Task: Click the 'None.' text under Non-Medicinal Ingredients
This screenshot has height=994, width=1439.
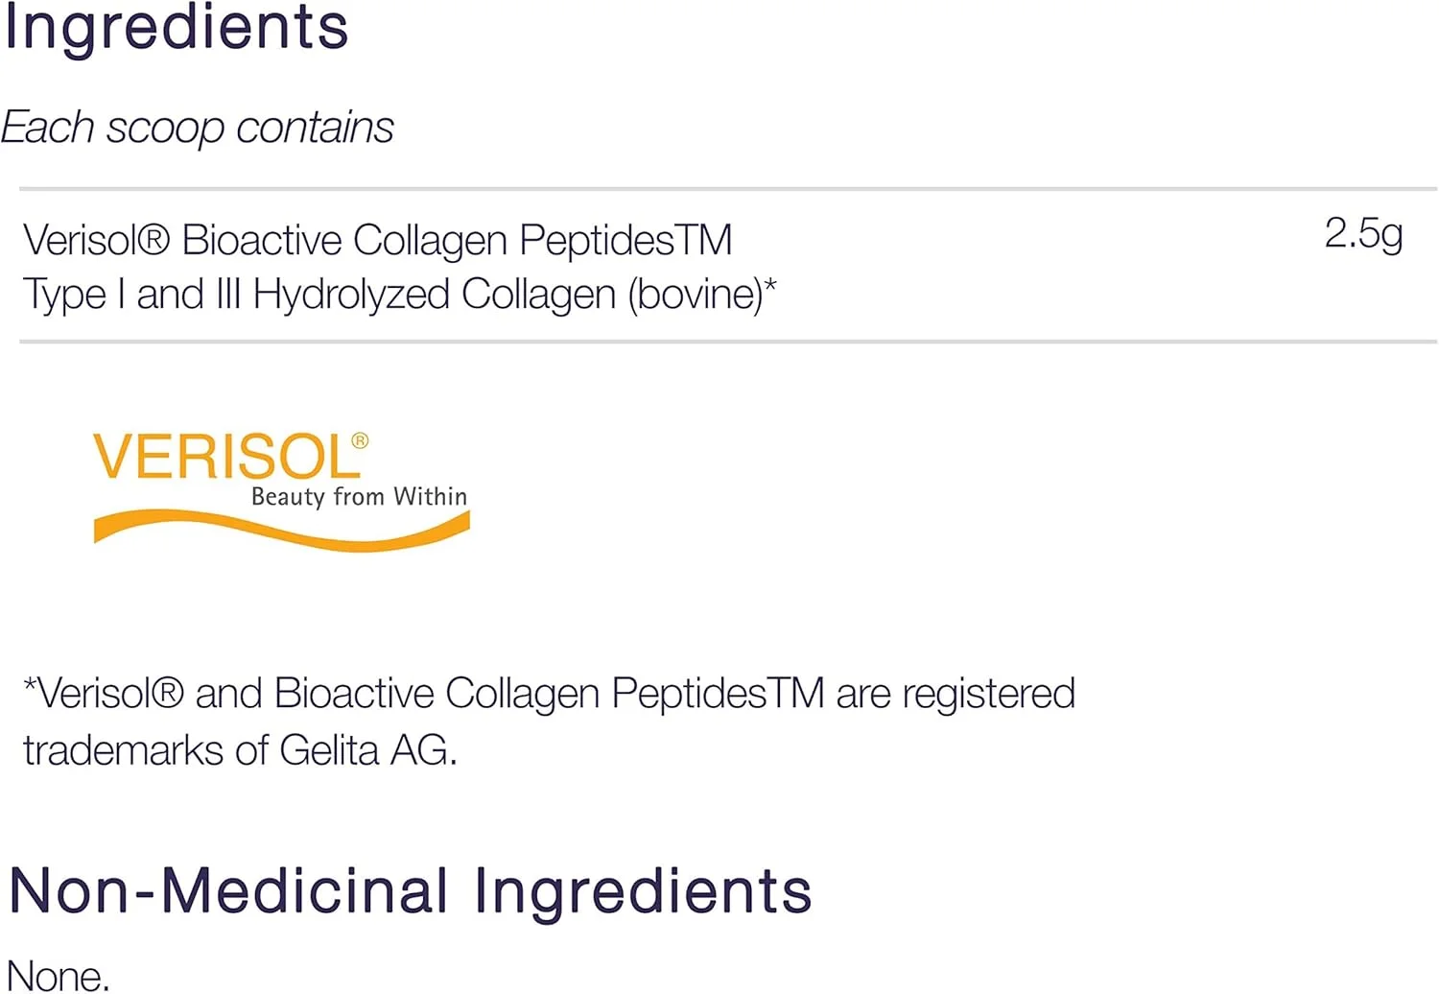Action: tap(58, 976)
